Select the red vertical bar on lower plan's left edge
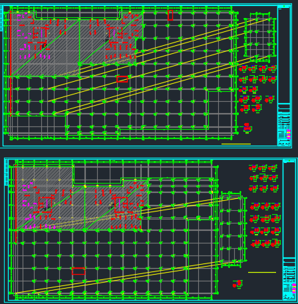The image size is (298, 304). (16, 204)
